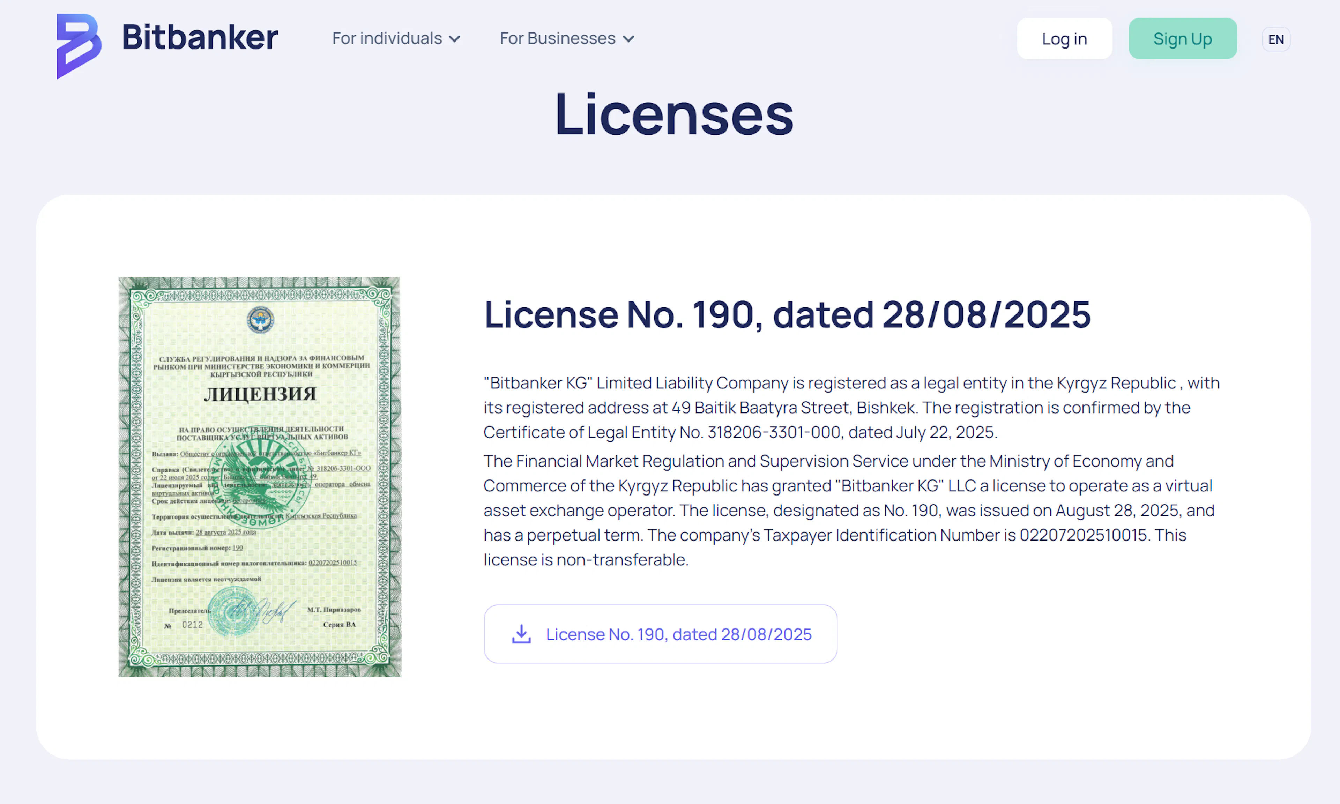
Task: Click the Kyrgyz emblem atop the certificate image
Action: (x=260, y=320)
